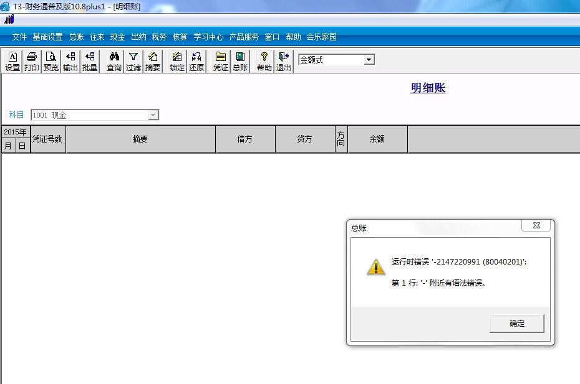580x384 pixels.
Task: Open the 税务 menu
Action: (x=160, y=37)
